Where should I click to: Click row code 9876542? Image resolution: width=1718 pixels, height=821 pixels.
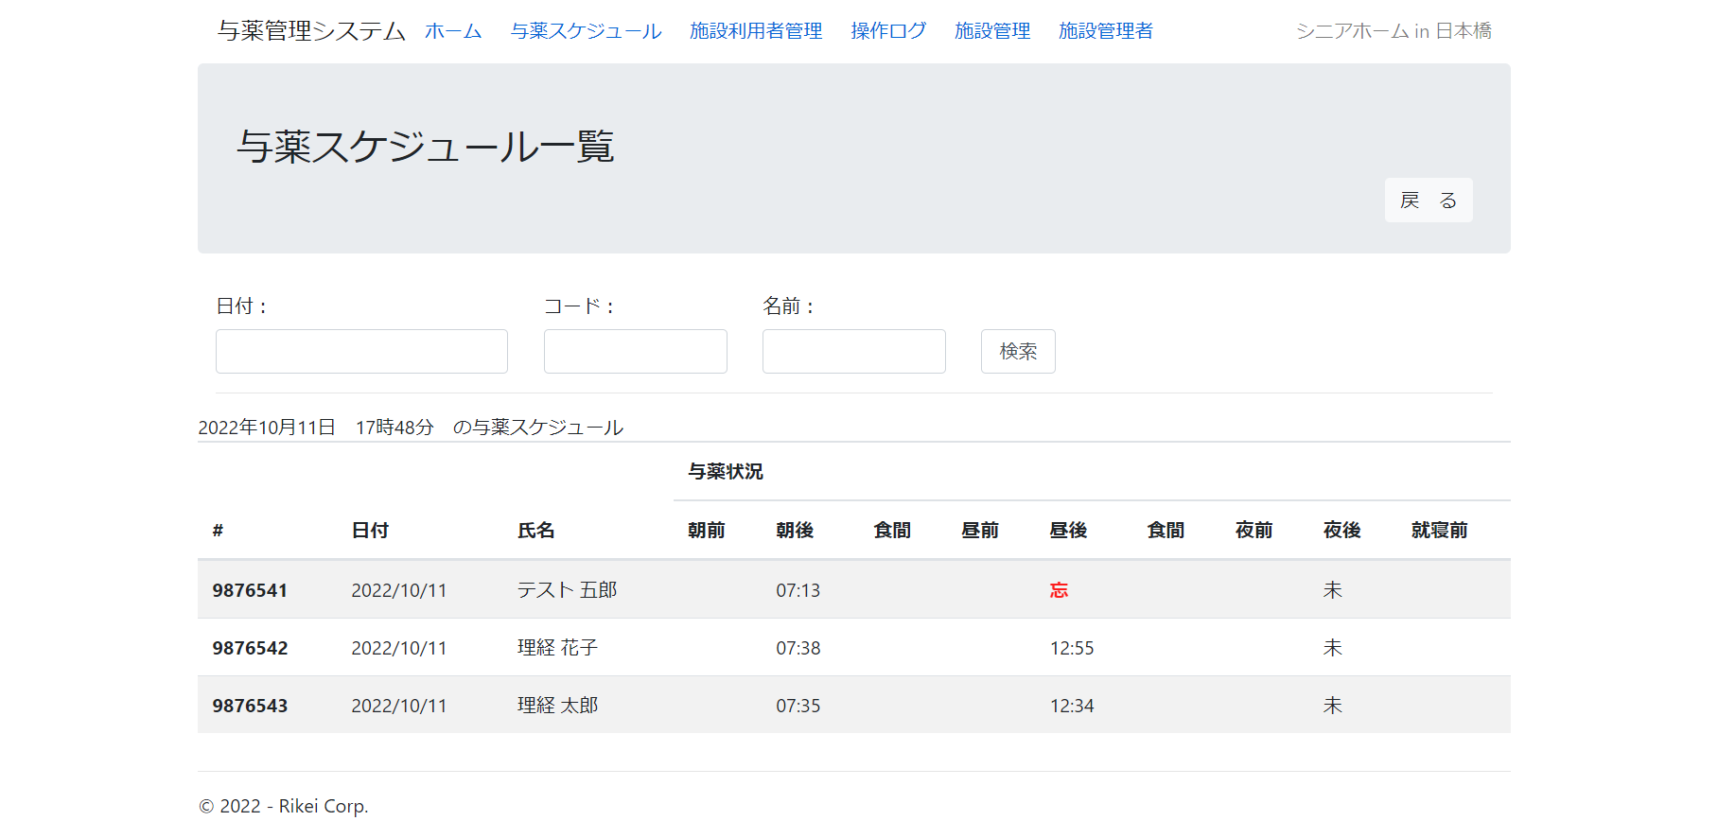pos(250,648)
